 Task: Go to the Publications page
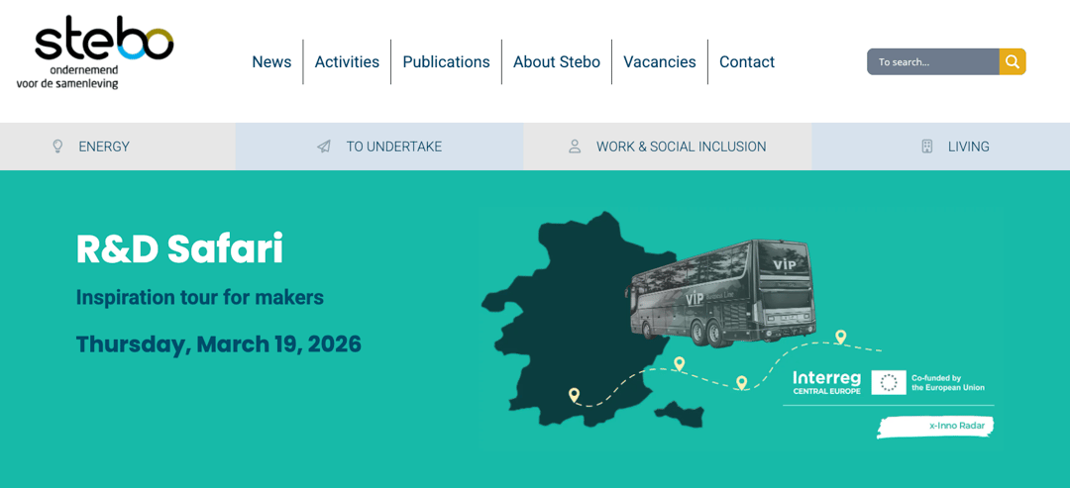click(x=446, y=61)
